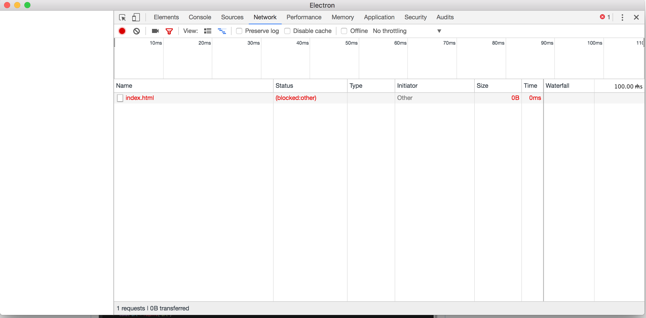
Task: Check the Disable cache checkbox
Action: tap(287, 31)
